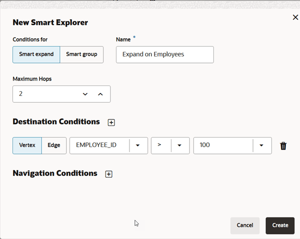Switch to Smart group conditions
Viewport: 300px width, 239px height.
click(x=81, y=54)
